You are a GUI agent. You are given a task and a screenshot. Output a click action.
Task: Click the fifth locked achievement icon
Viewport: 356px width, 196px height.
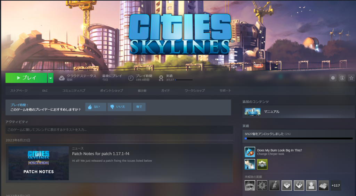[x=299, y=185]
